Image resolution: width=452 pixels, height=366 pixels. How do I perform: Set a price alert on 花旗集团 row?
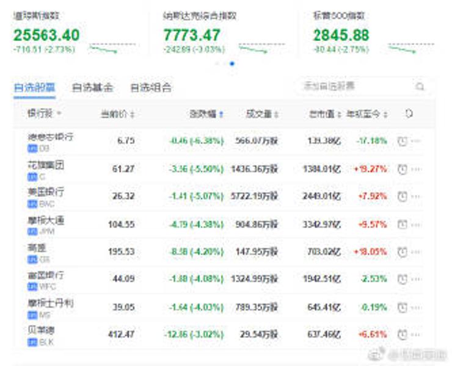pyautogui.click(x=402, y=169)
